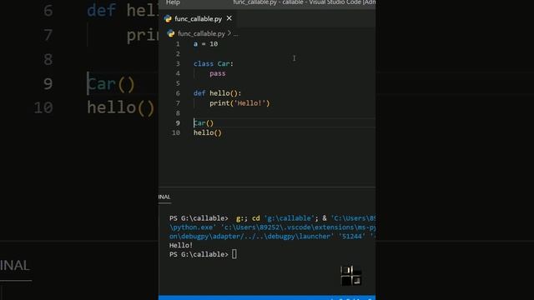Select the TERMINAL panel tab
Image resolution: width=534 pixels, height=300 pixels.
pyautogui.click(x=164, y=197)
